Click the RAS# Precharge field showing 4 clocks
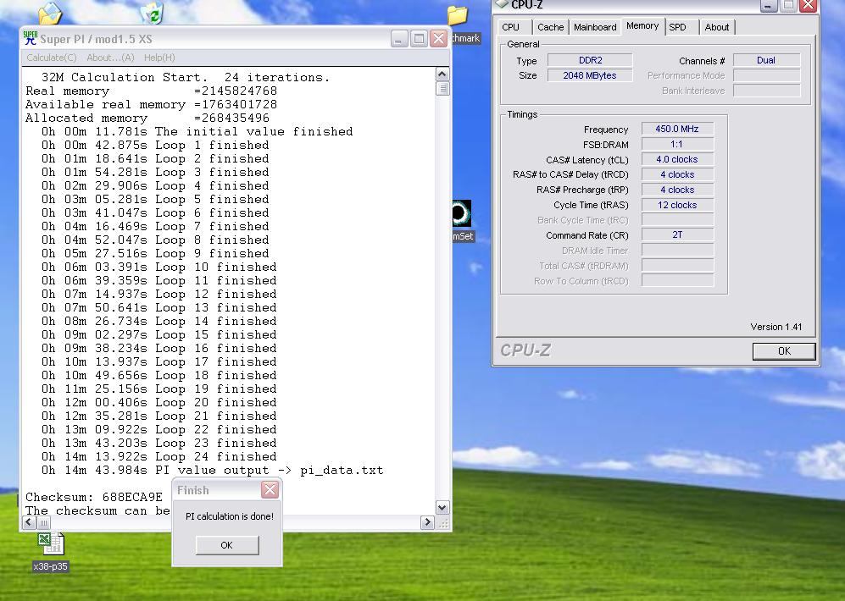 (677, 190)
